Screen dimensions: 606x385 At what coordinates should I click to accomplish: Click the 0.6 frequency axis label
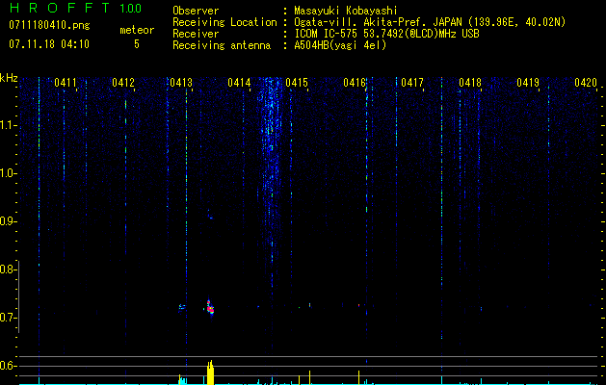click(8, 366)
